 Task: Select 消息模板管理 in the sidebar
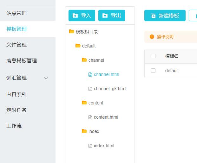coord(22,61)
